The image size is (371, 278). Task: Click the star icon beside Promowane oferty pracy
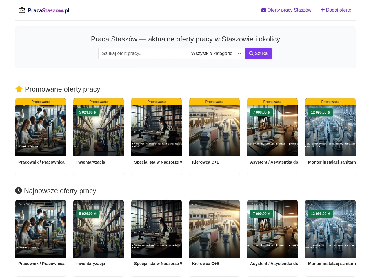(x=19, y=89)
